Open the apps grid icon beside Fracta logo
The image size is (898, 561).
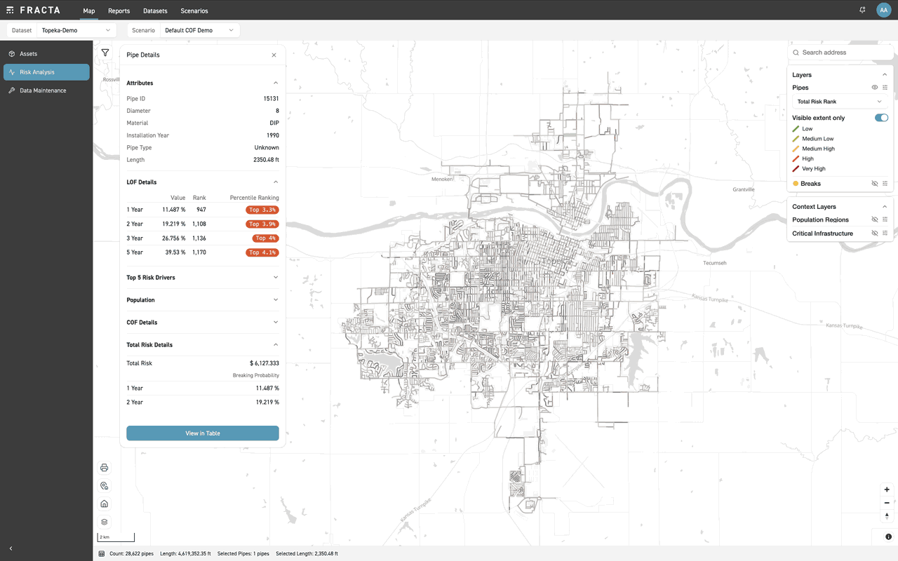tap(10, 11)
